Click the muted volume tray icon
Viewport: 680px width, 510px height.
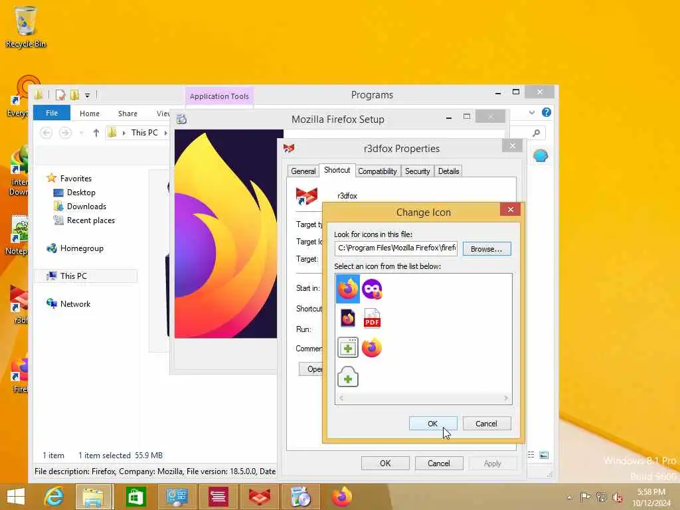617,497
